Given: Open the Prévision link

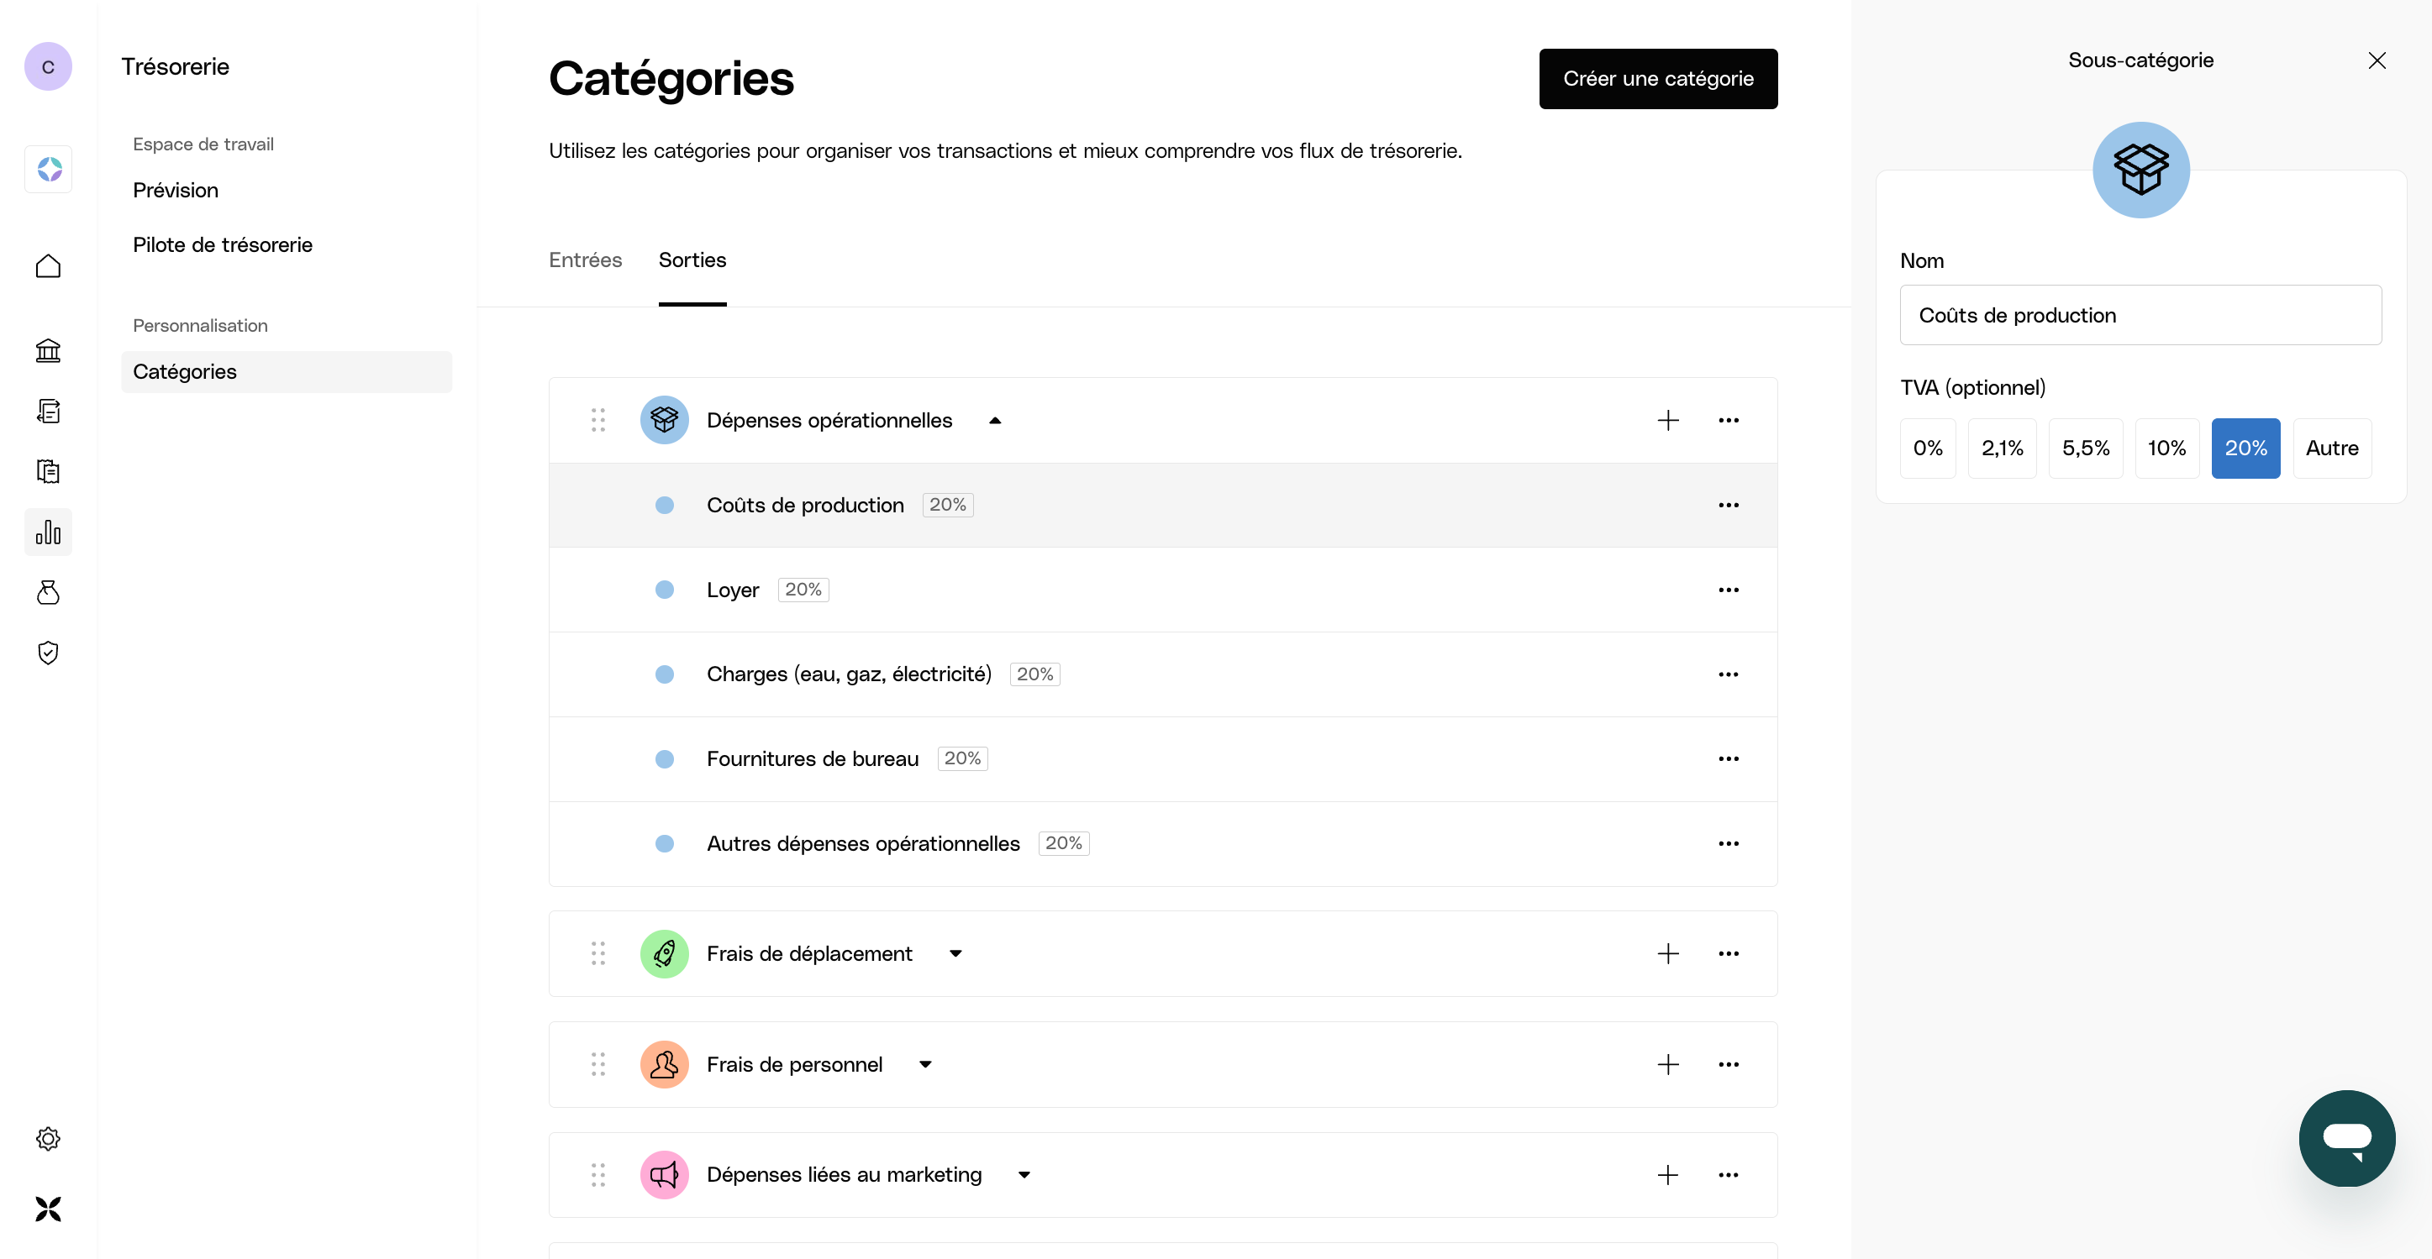Looking at the screenshot, I should [176, 190].
